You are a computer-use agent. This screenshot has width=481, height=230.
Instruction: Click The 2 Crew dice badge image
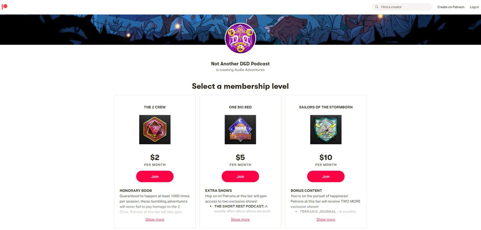(155, 130)
